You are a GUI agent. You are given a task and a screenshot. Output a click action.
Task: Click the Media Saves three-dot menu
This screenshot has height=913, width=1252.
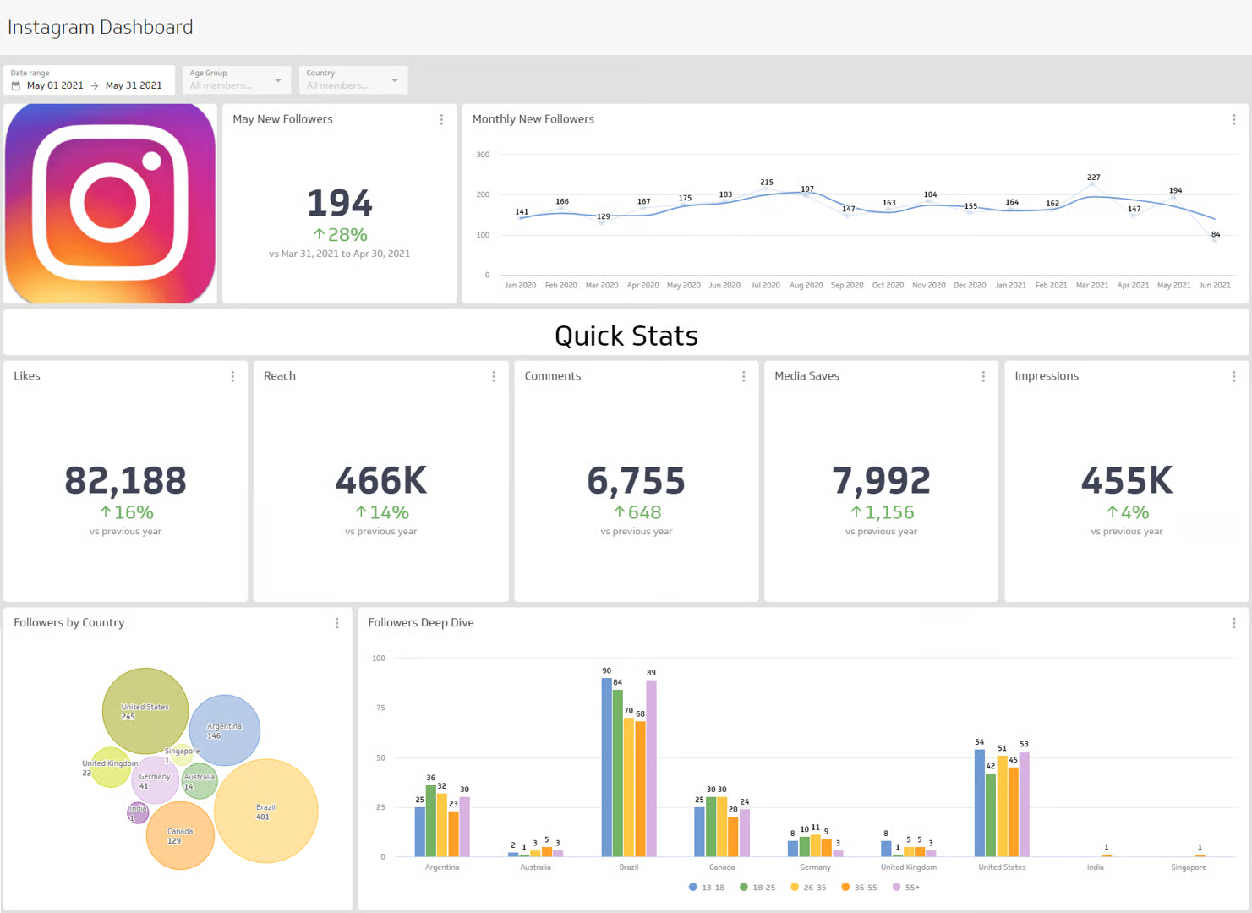click(983, 377)
